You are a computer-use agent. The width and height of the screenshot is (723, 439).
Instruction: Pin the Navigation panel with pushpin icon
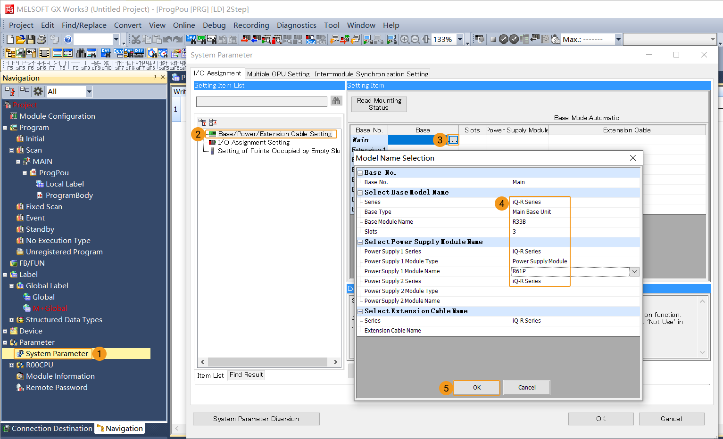[x=155, y=77]
